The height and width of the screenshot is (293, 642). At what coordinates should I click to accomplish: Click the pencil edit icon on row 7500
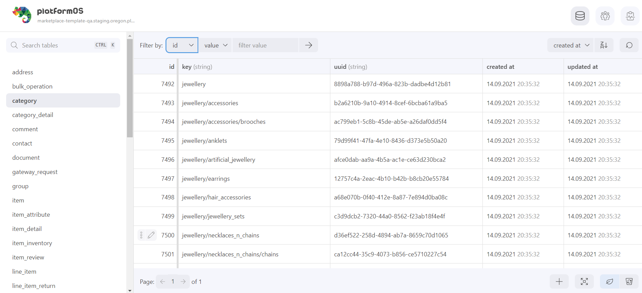click(151, 235)
